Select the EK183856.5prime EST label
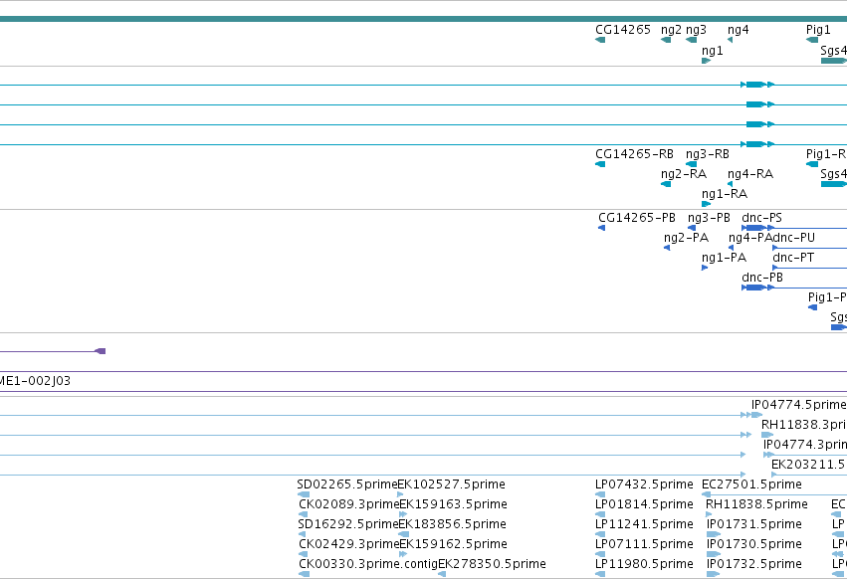This screenshot has width=847, height=579. (x=453, y=524)
